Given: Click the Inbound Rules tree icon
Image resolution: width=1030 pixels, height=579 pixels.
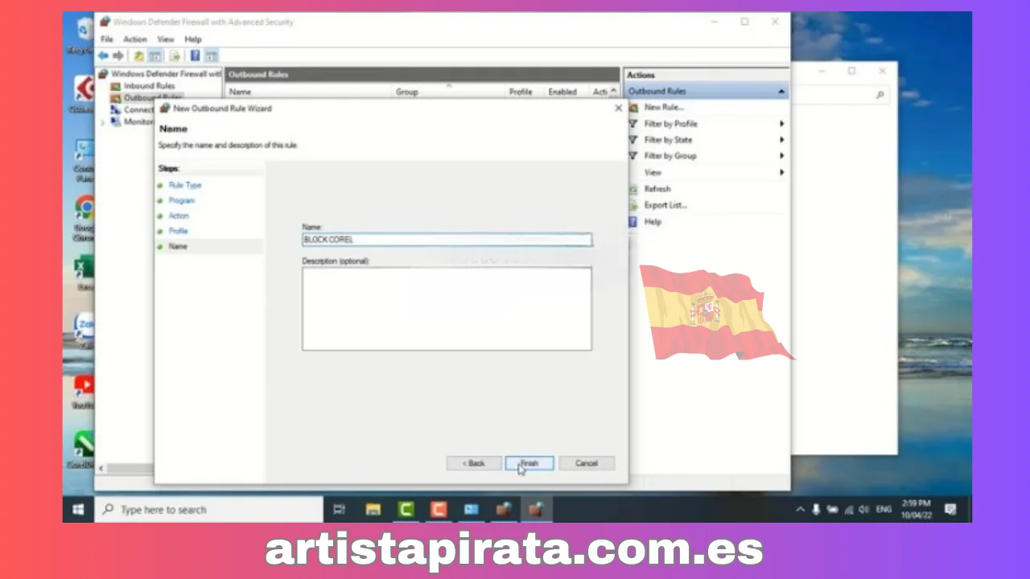Looking at the screenshot, I should (x=116, y=86).
